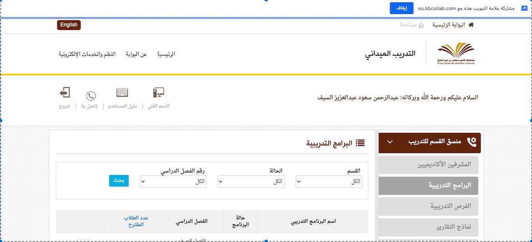Open the القسم department dropdown
This screenshot has width=532, height=242.
pyautogui.click(x=329, y=181)
